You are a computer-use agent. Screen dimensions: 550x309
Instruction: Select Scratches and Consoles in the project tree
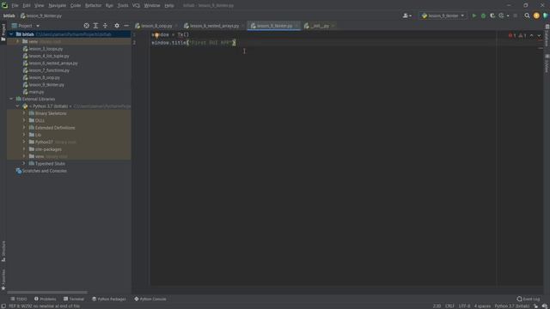pos(45,171)
